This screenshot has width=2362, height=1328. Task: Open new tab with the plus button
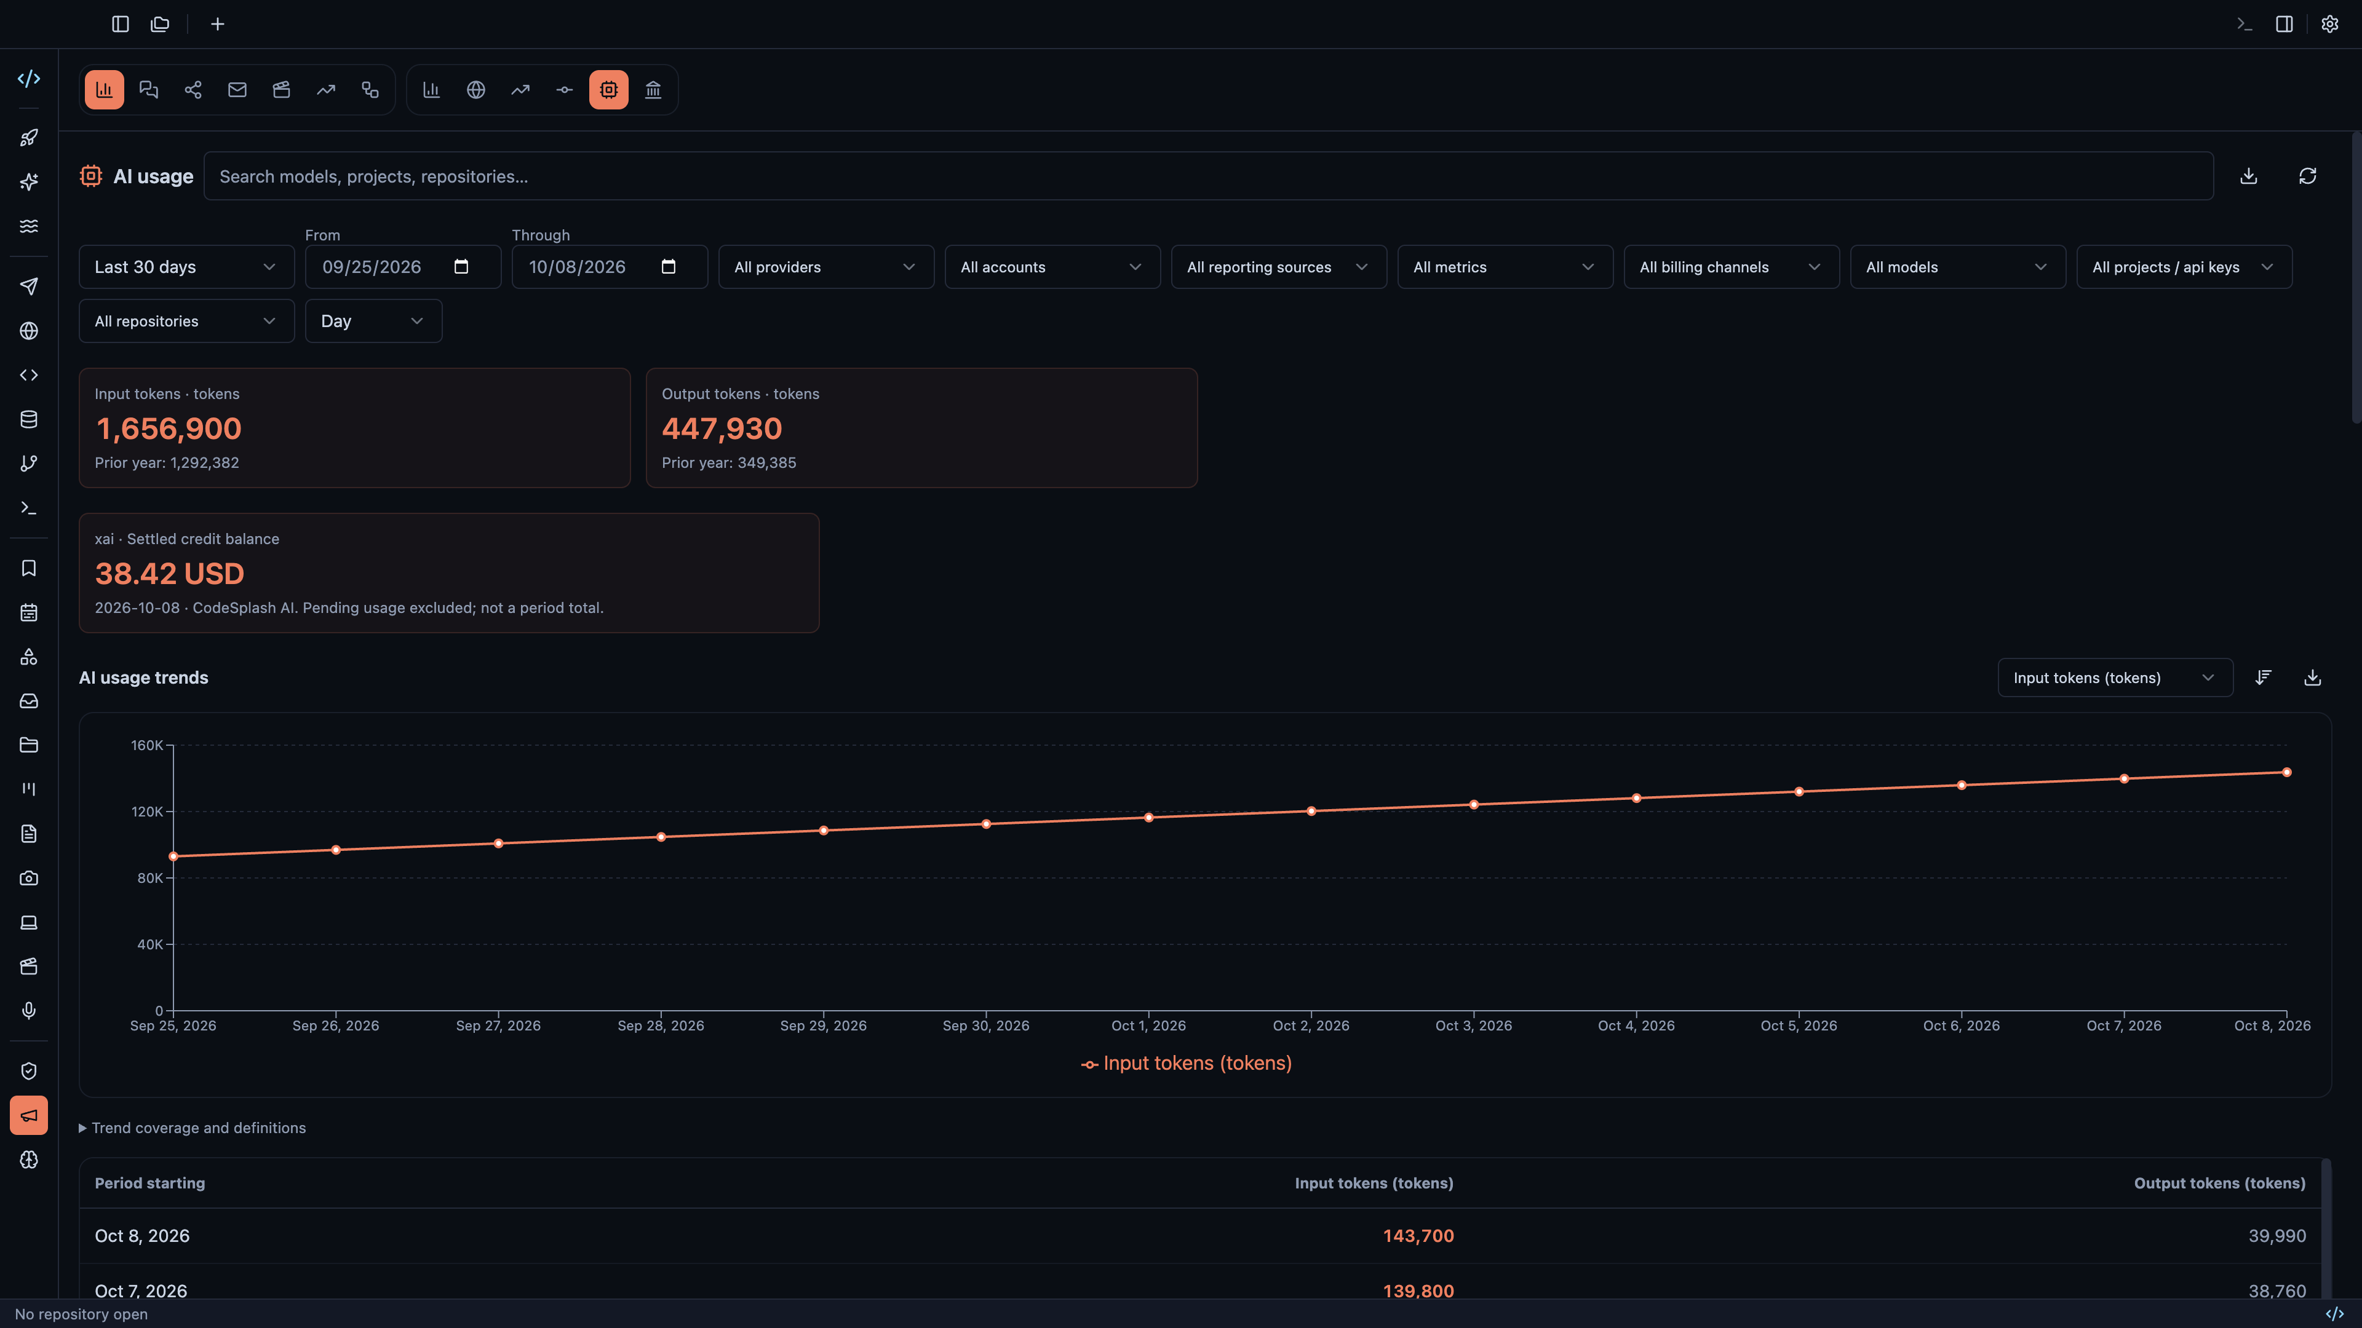coord(217,24)
